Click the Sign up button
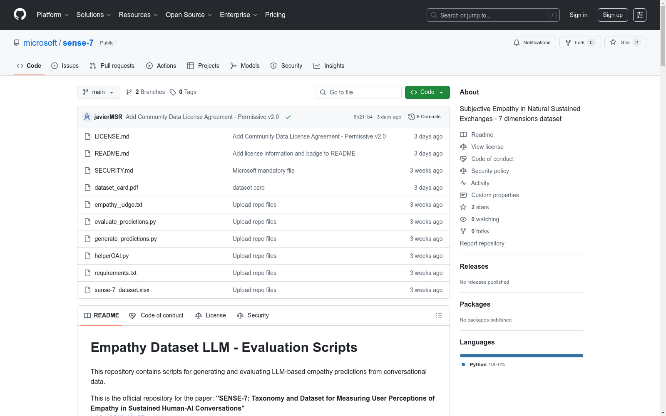The width and height of the screenshot is (666, 416). pyautogui.click(x=613, y=15)
